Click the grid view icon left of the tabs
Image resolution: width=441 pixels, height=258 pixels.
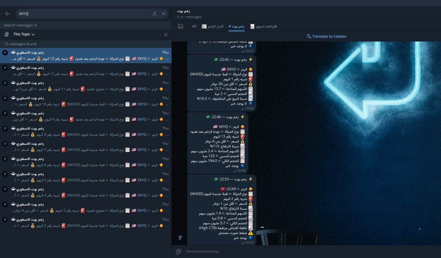(x=180, y=26)
